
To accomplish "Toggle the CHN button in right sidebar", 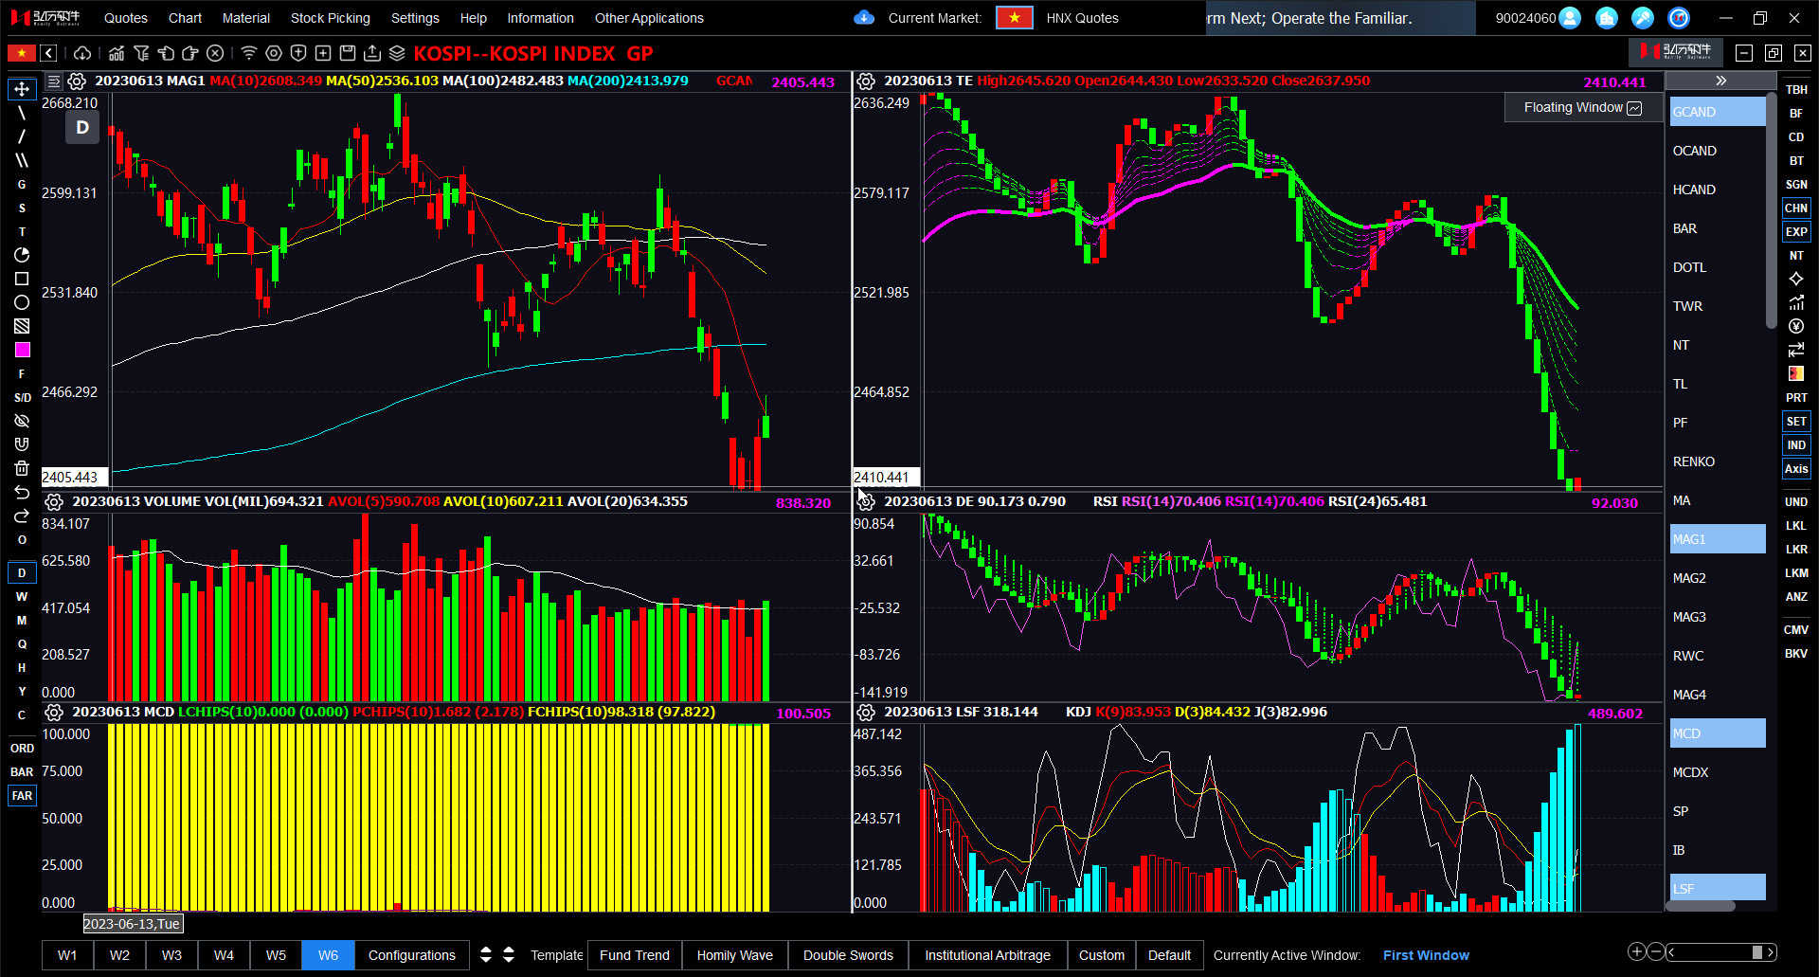I will coord(1796,208).
